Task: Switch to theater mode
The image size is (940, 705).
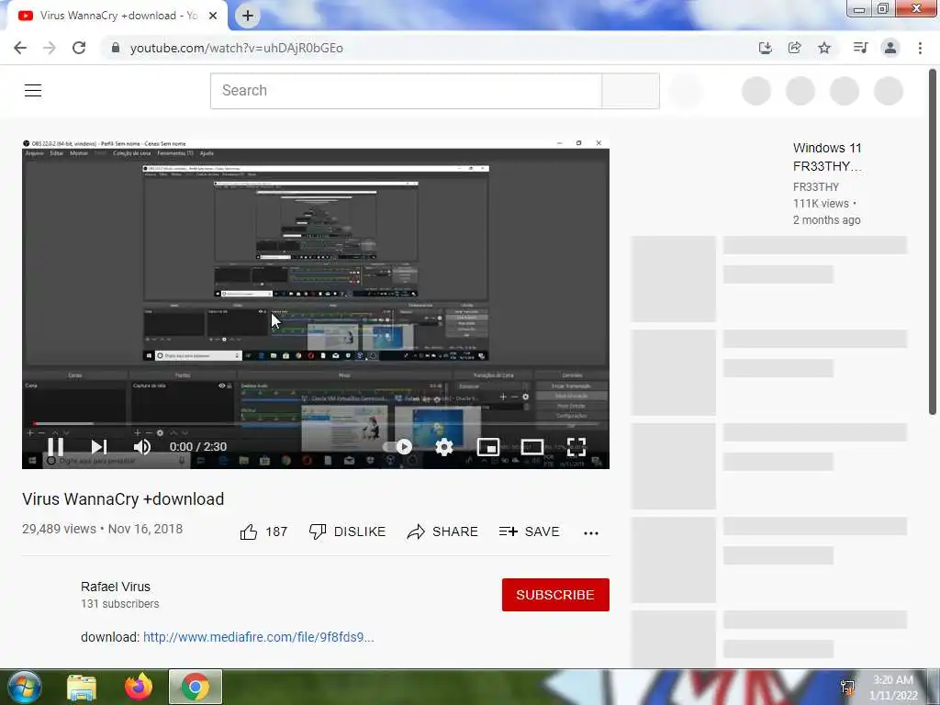Action: click(532, 447)
